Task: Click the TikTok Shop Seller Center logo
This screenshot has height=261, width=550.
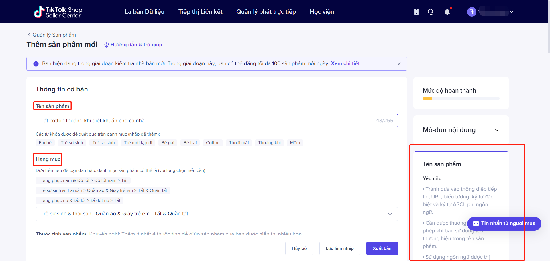Action: pos(58,12)
